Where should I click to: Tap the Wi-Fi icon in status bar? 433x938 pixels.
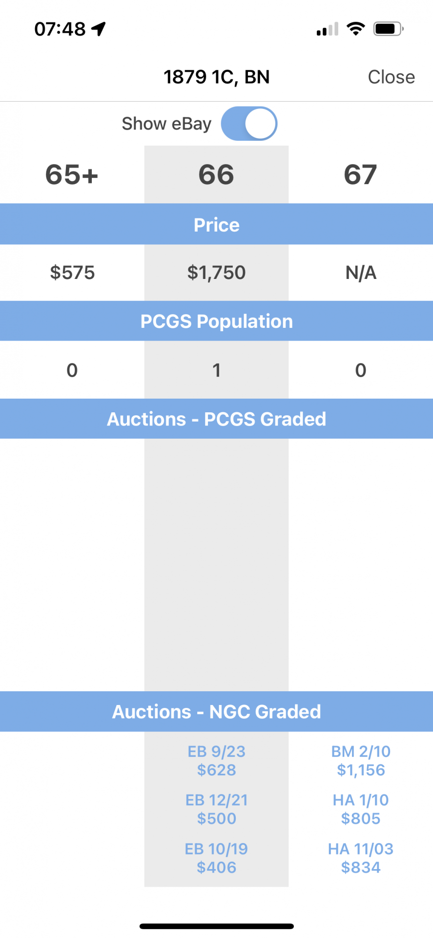(356, 29)
